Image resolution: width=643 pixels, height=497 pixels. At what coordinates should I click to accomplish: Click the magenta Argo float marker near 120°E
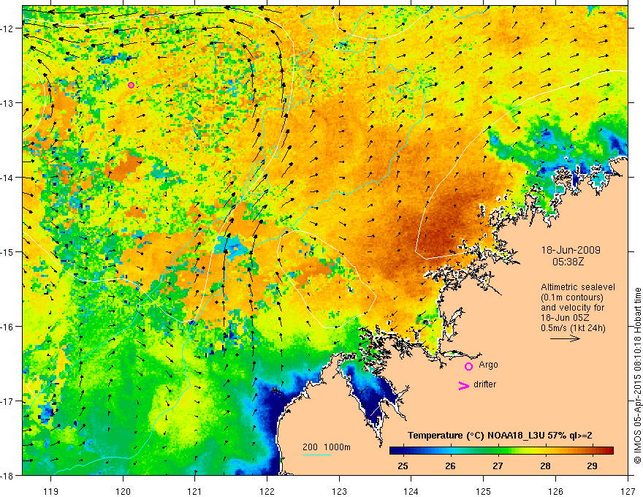pos(132,86)
